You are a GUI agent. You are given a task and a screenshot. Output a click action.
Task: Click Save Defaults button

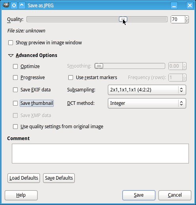59,178
